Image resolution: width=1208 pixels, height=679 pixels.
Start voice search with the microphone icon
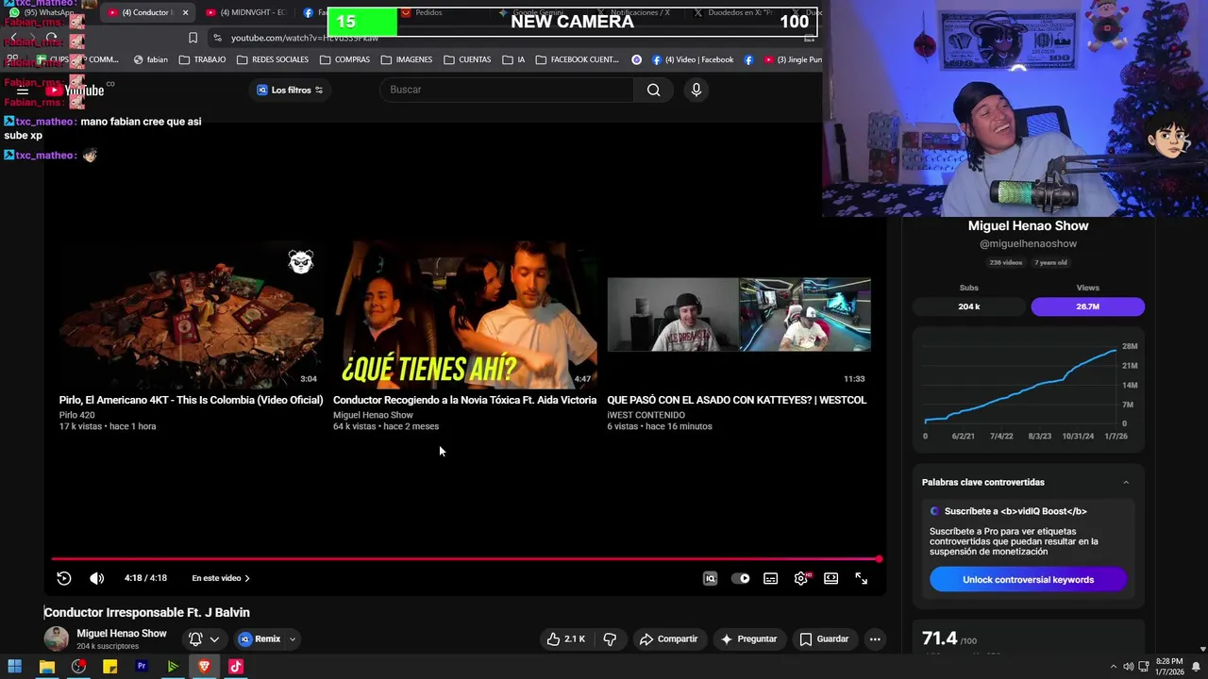[696, 90]
